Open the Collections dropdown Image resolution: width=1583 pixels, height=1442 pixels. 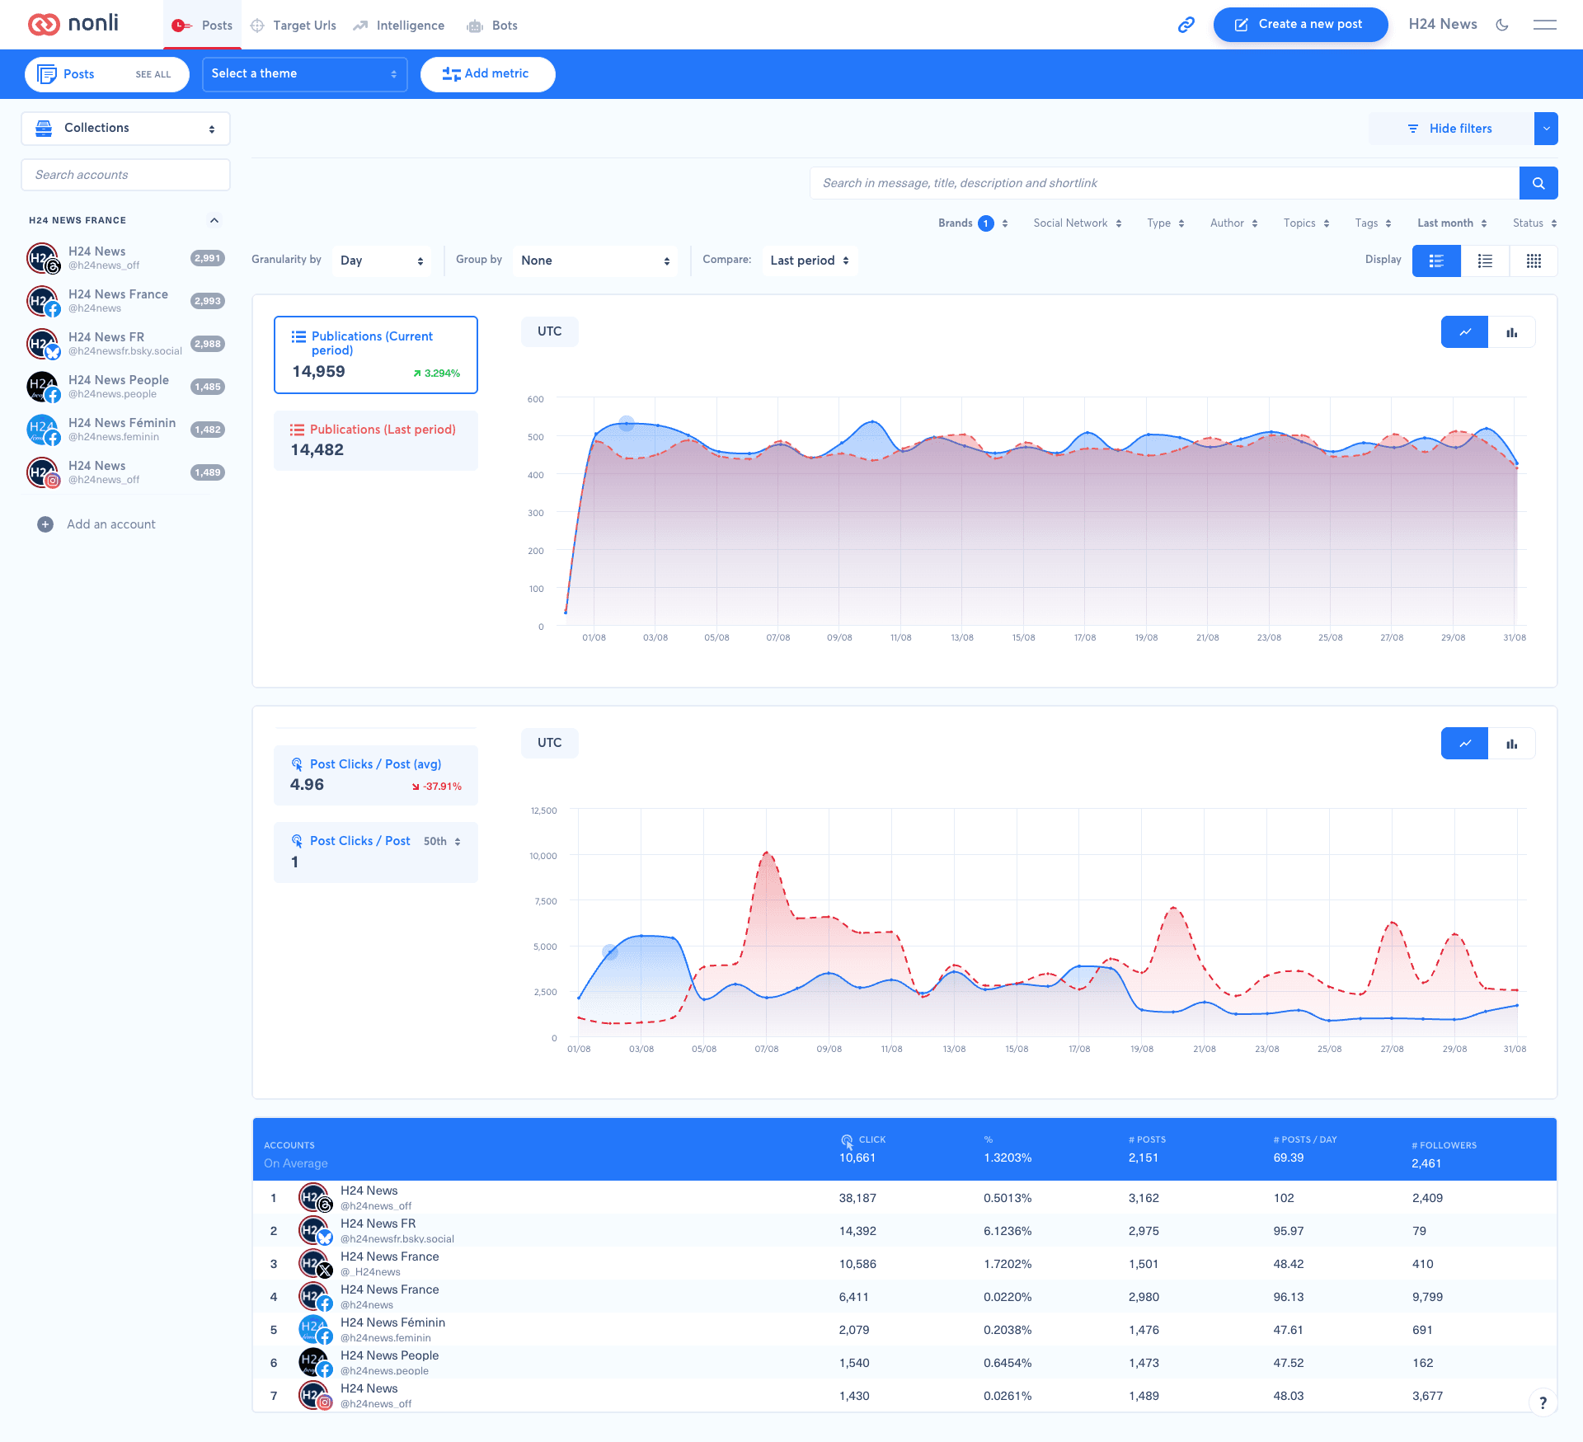[125, 129]
